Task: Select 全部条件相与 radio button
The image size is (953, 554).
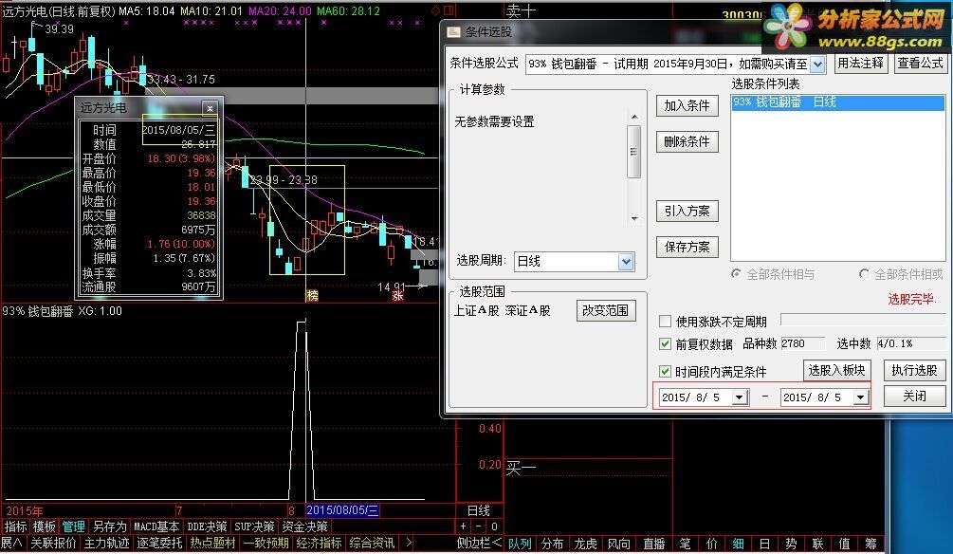Action: [736, 274]
